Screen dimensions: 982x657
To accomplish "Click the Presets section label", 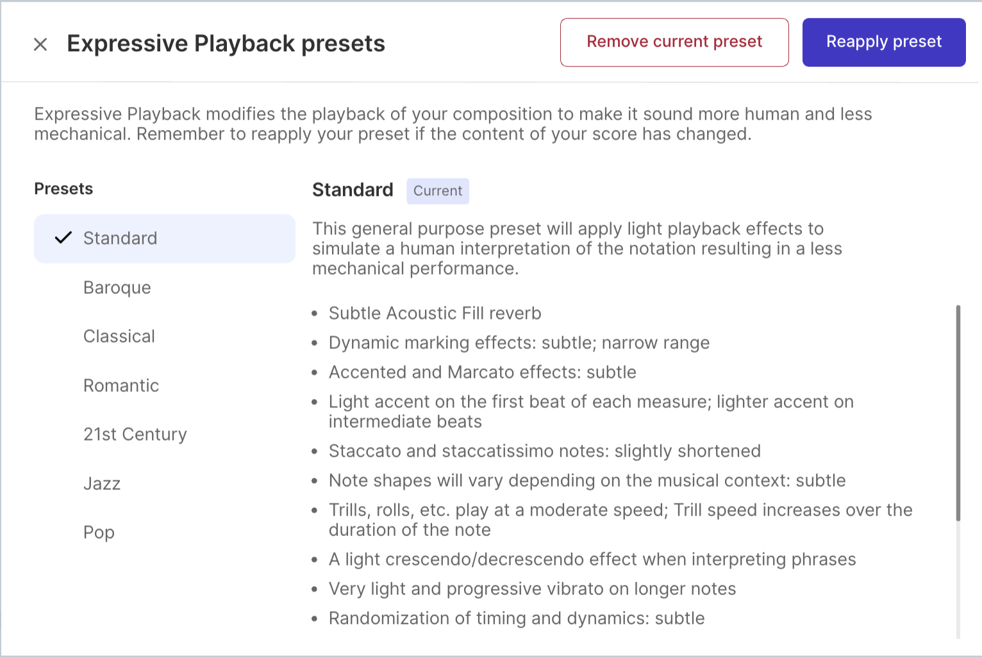I will (x=63, y=188).
